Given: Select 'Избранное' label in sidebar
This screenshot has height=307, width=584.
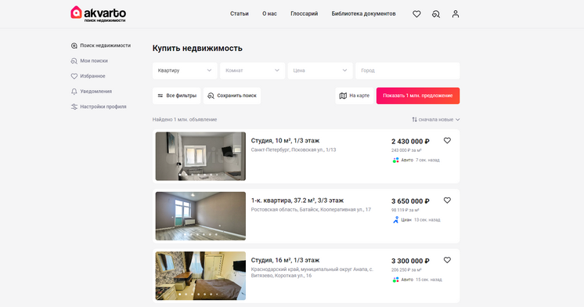Looking at the screenshot, I should point(92,76).
